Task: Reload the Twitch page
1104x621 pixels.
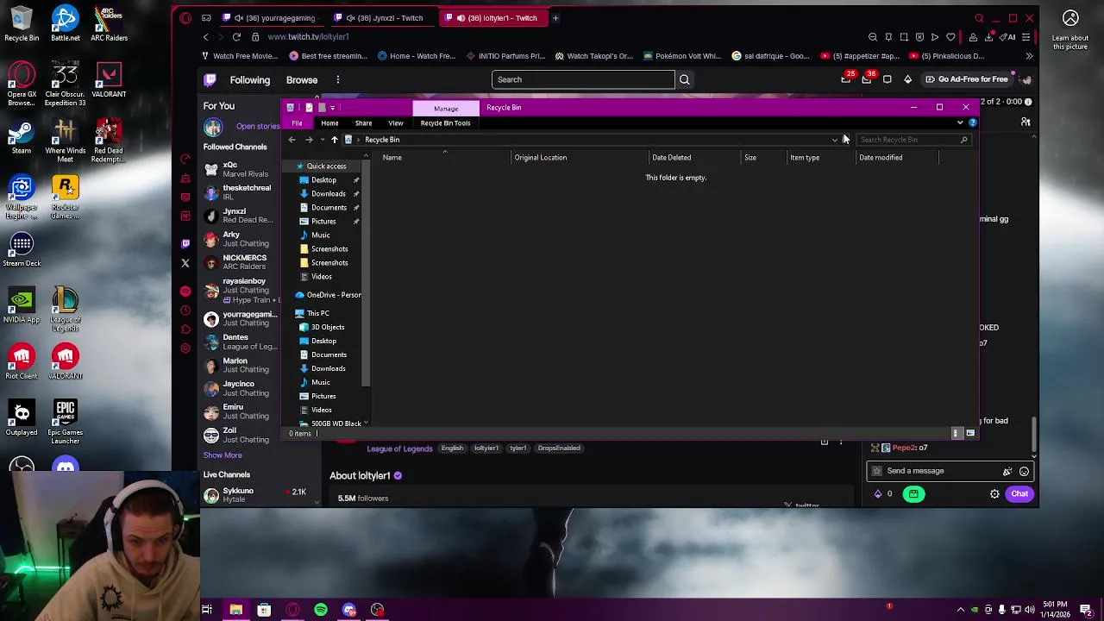Action: coord(236,37)
